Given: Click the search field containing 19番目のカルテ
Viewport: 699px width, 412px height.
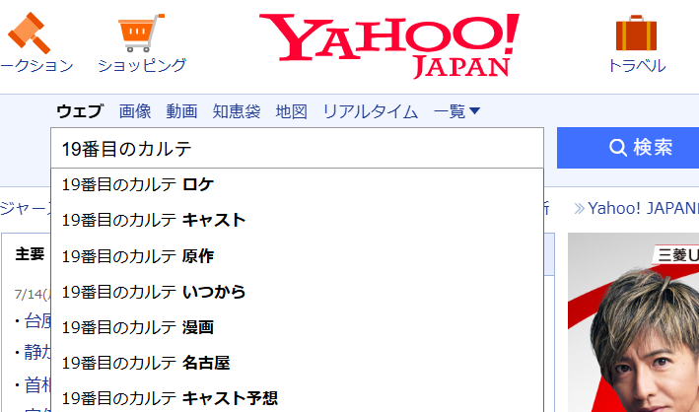Looking at the screenshot, I should (298, 148).
